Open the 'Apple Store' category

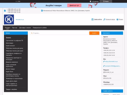point(10,72)
